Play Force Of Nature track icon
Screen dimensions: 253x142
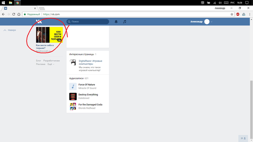pos(73,86)
